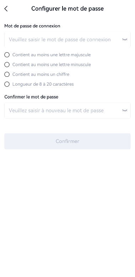Show the login password via the eye icon
The image size is (135, 277).
pyautogui.click(x=125, y=39)
